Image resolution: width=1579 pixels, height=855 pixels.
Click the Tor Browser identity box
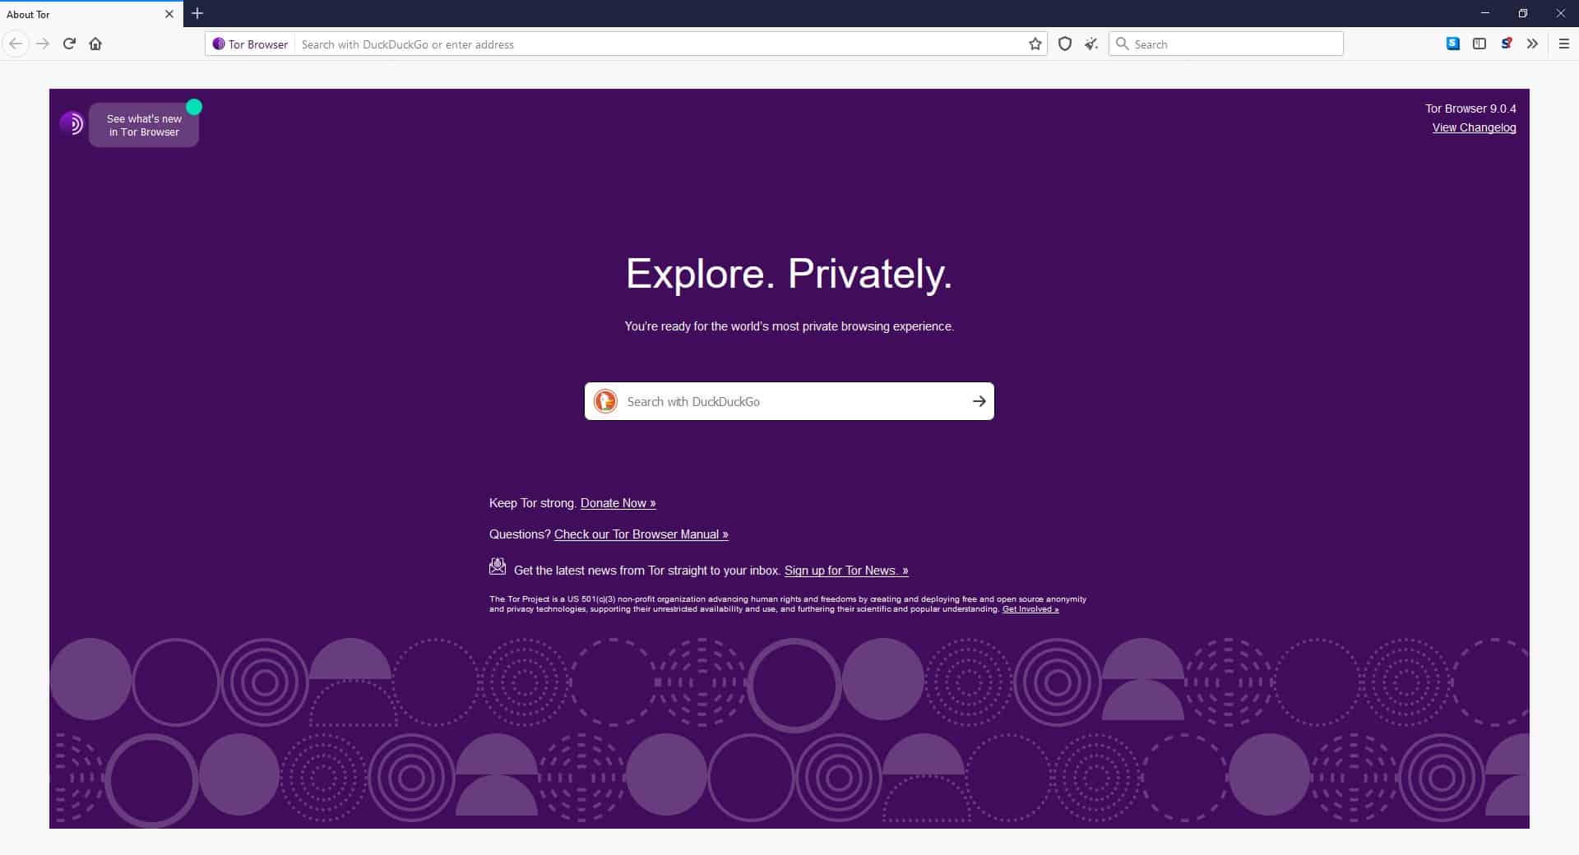(250, 44)
